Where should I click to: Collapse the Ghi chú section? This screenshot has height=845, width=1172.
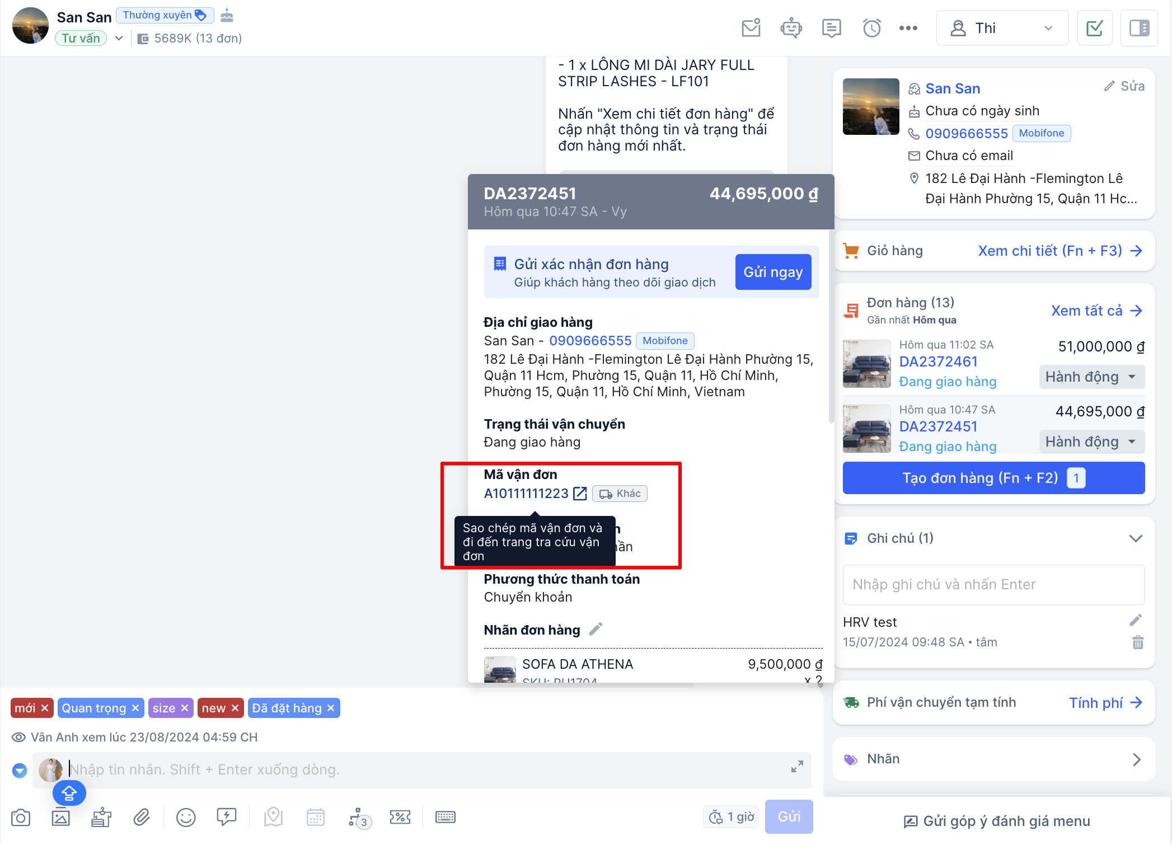1135,538
